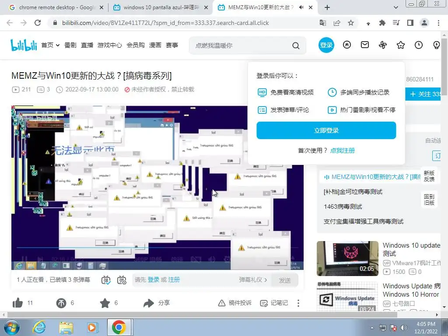This screenshot has width=448, height=336.
Task: Open media control icon in Chrome toolbar
Action: tap(396, 23)
